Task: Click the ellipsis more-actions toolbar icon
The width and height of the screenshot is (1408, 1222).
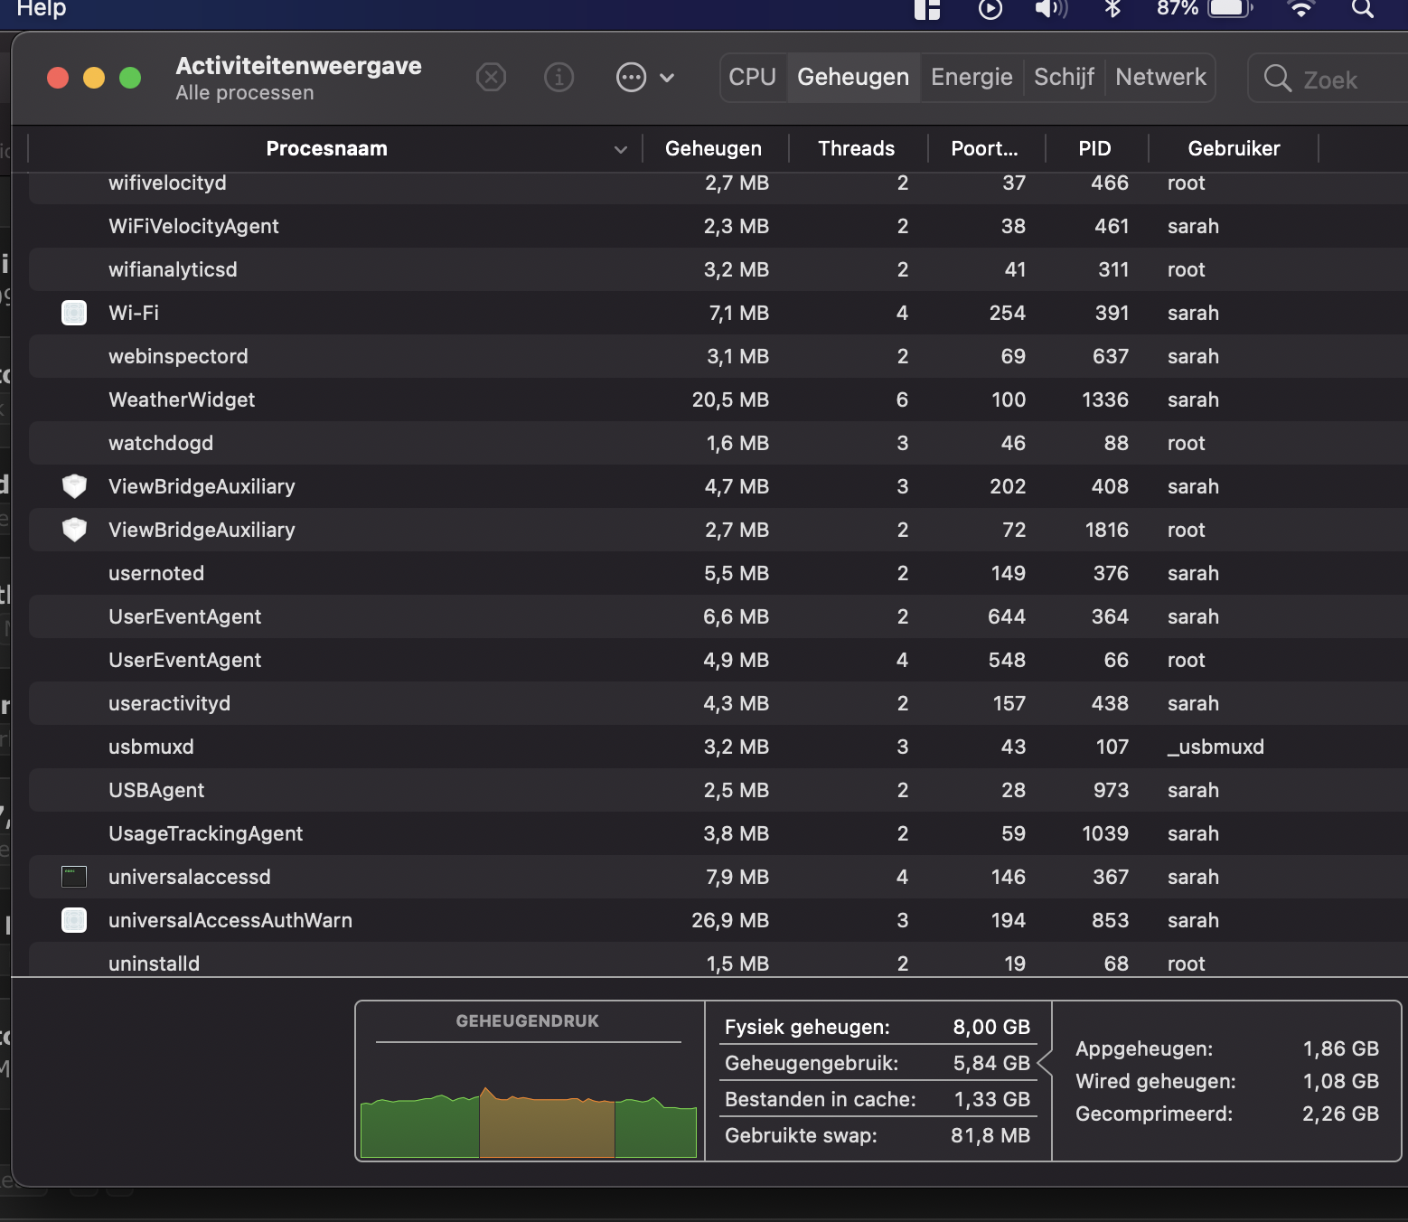Action: (x=631, y=78)
